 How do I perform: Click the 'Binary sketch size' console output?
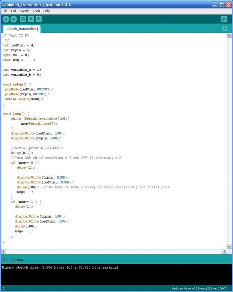60,268
